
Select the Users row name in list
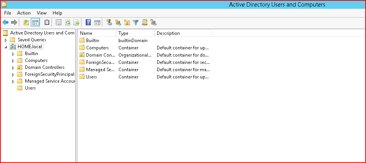[x=91, y=77]
